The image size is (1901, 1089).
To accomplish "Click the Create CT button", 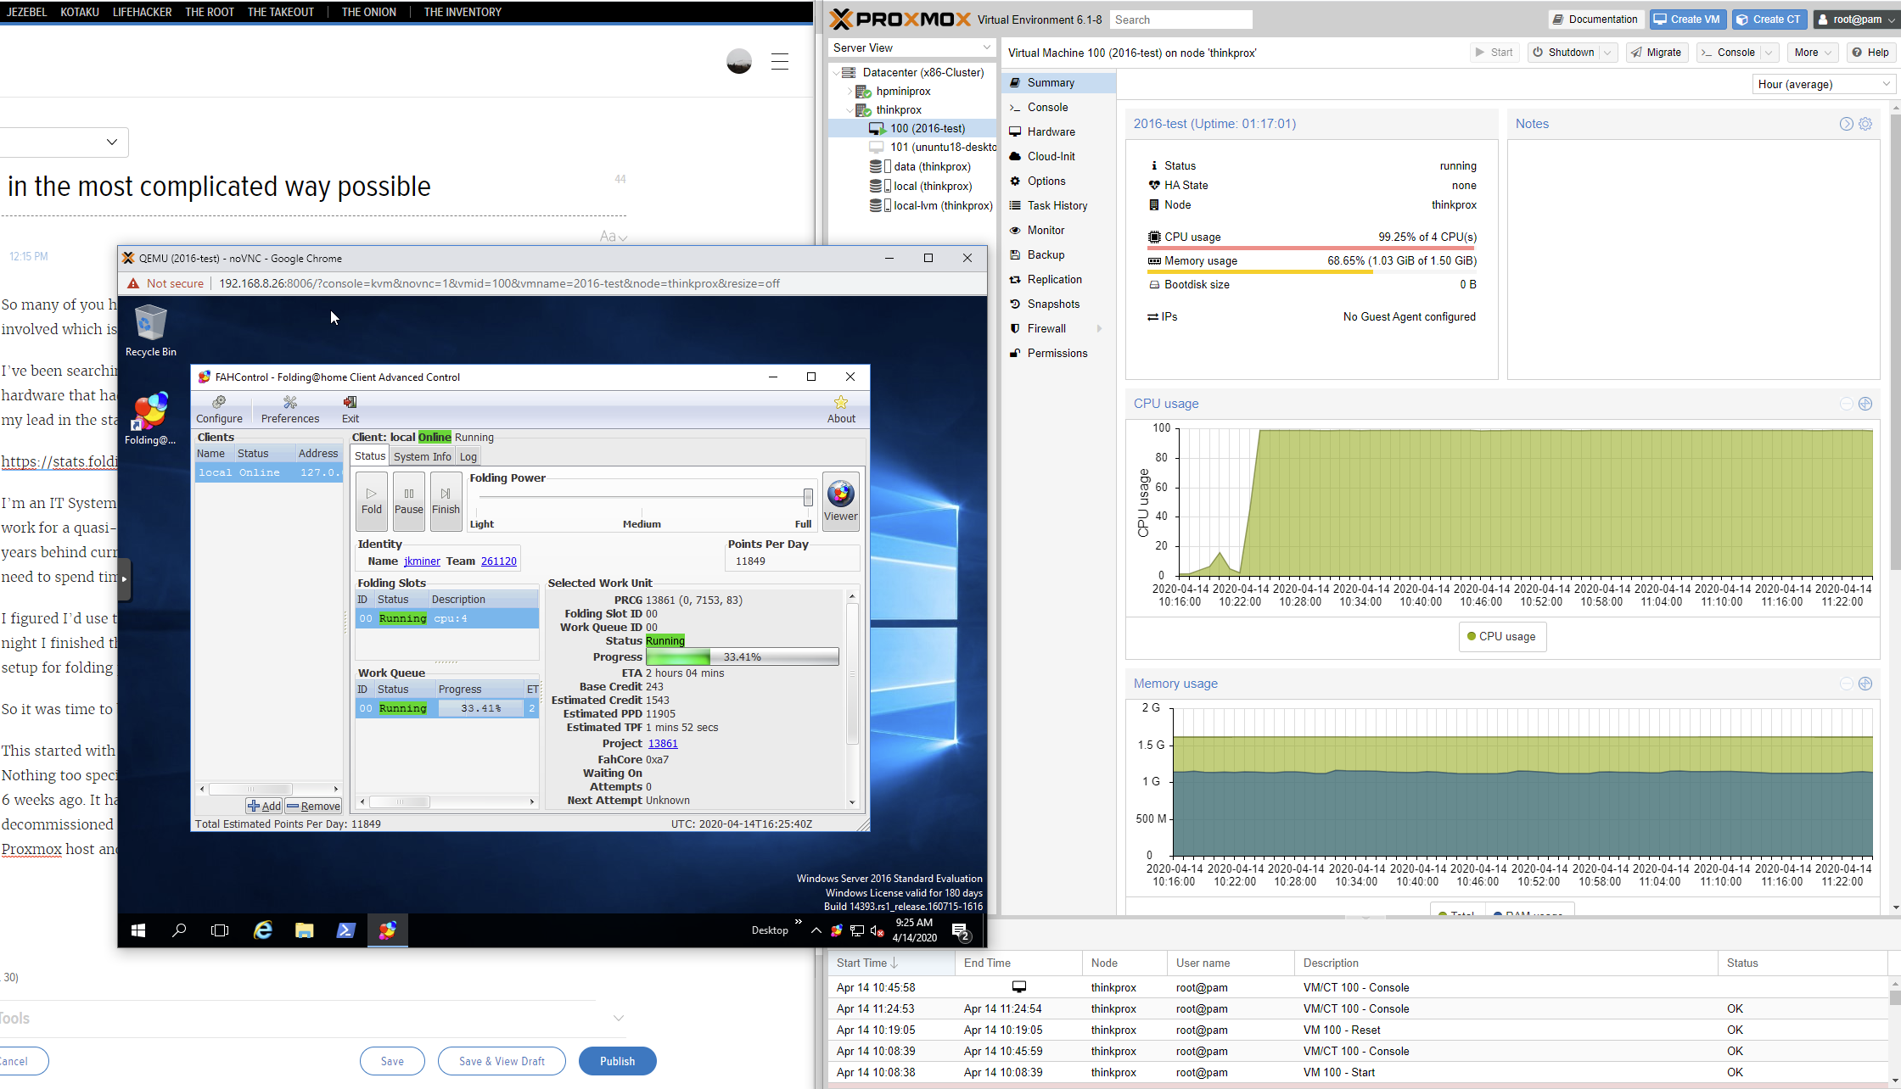I will (x=1768, y=20).
